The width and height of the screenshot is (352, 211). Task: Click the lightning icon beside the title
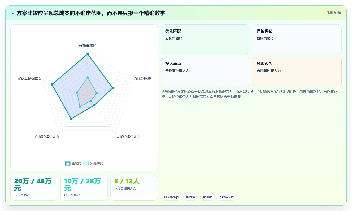point(13,13)
